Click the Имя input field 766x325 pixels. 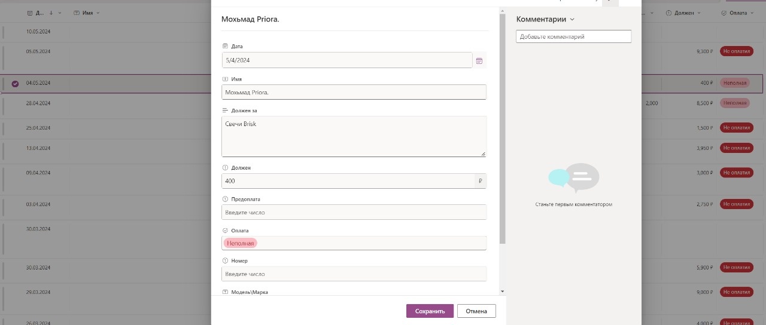point(354,92)
